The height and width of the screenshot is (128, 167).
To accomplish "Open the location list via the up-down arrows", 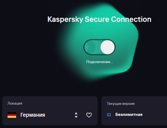I will (76, 115).
